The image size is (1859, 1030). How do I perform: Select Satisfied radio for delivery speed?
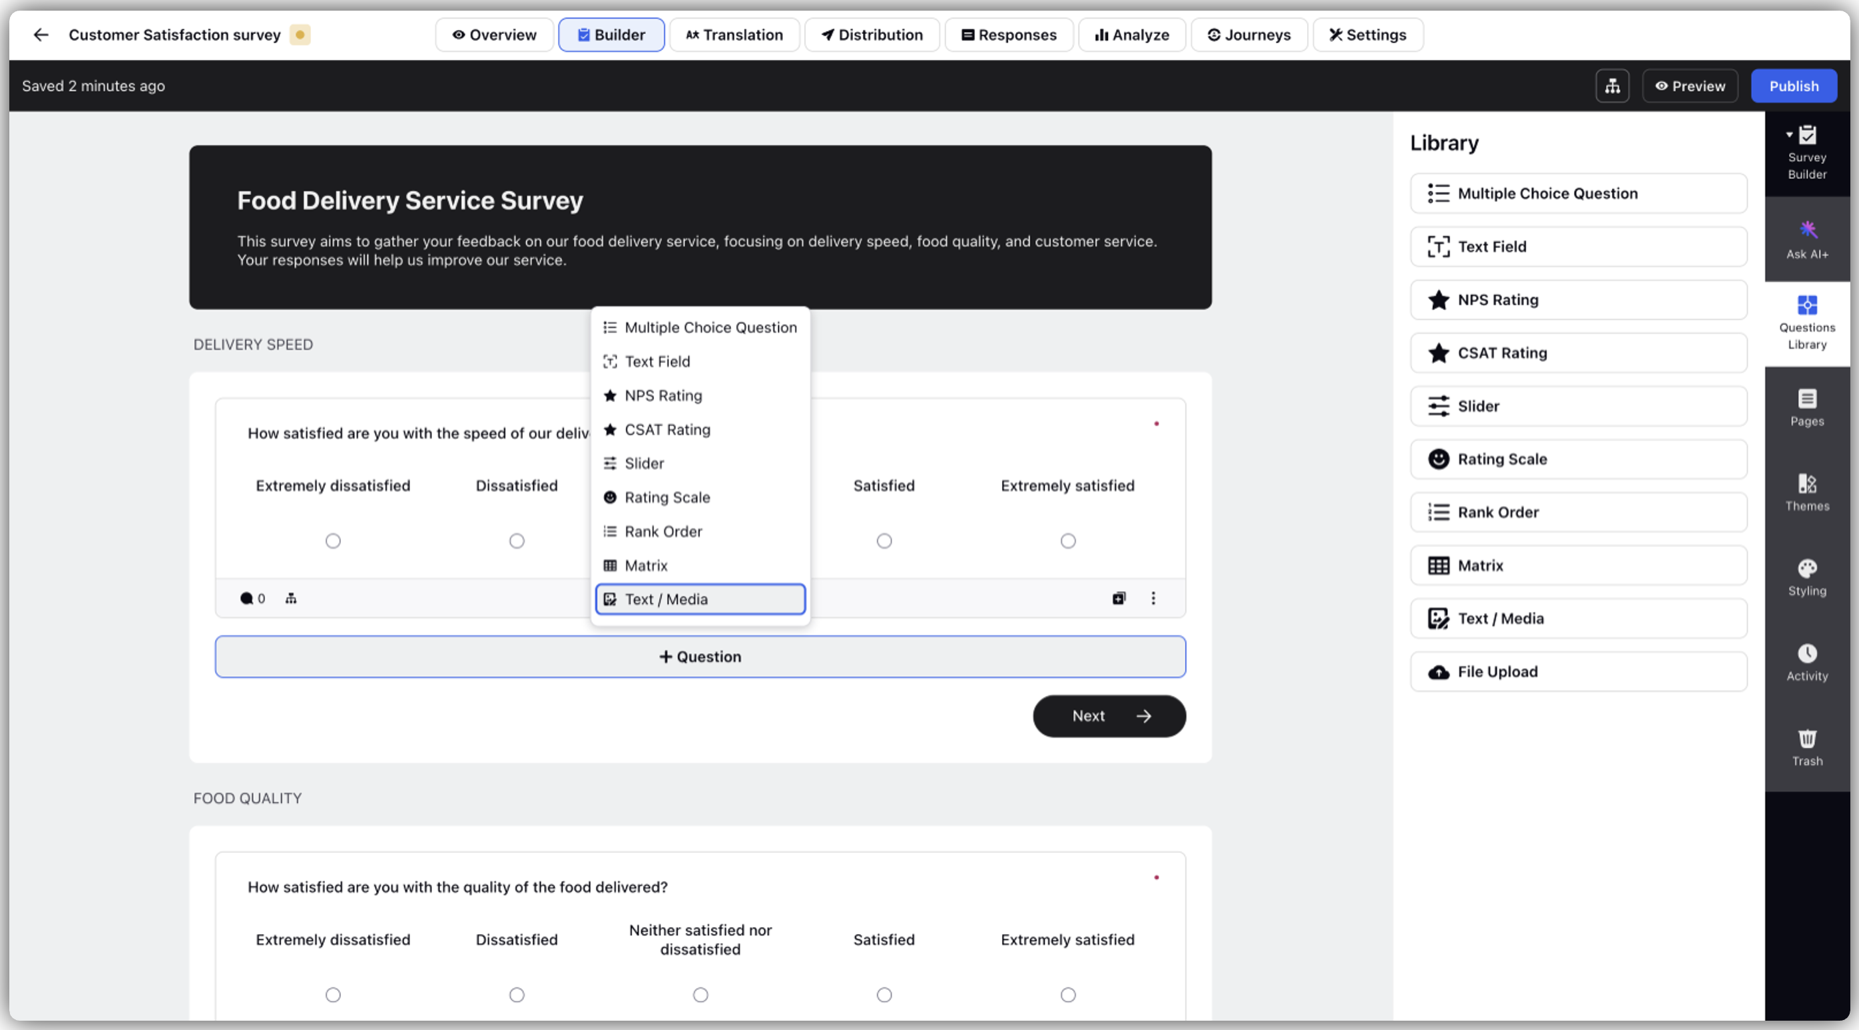click(884, 541)
